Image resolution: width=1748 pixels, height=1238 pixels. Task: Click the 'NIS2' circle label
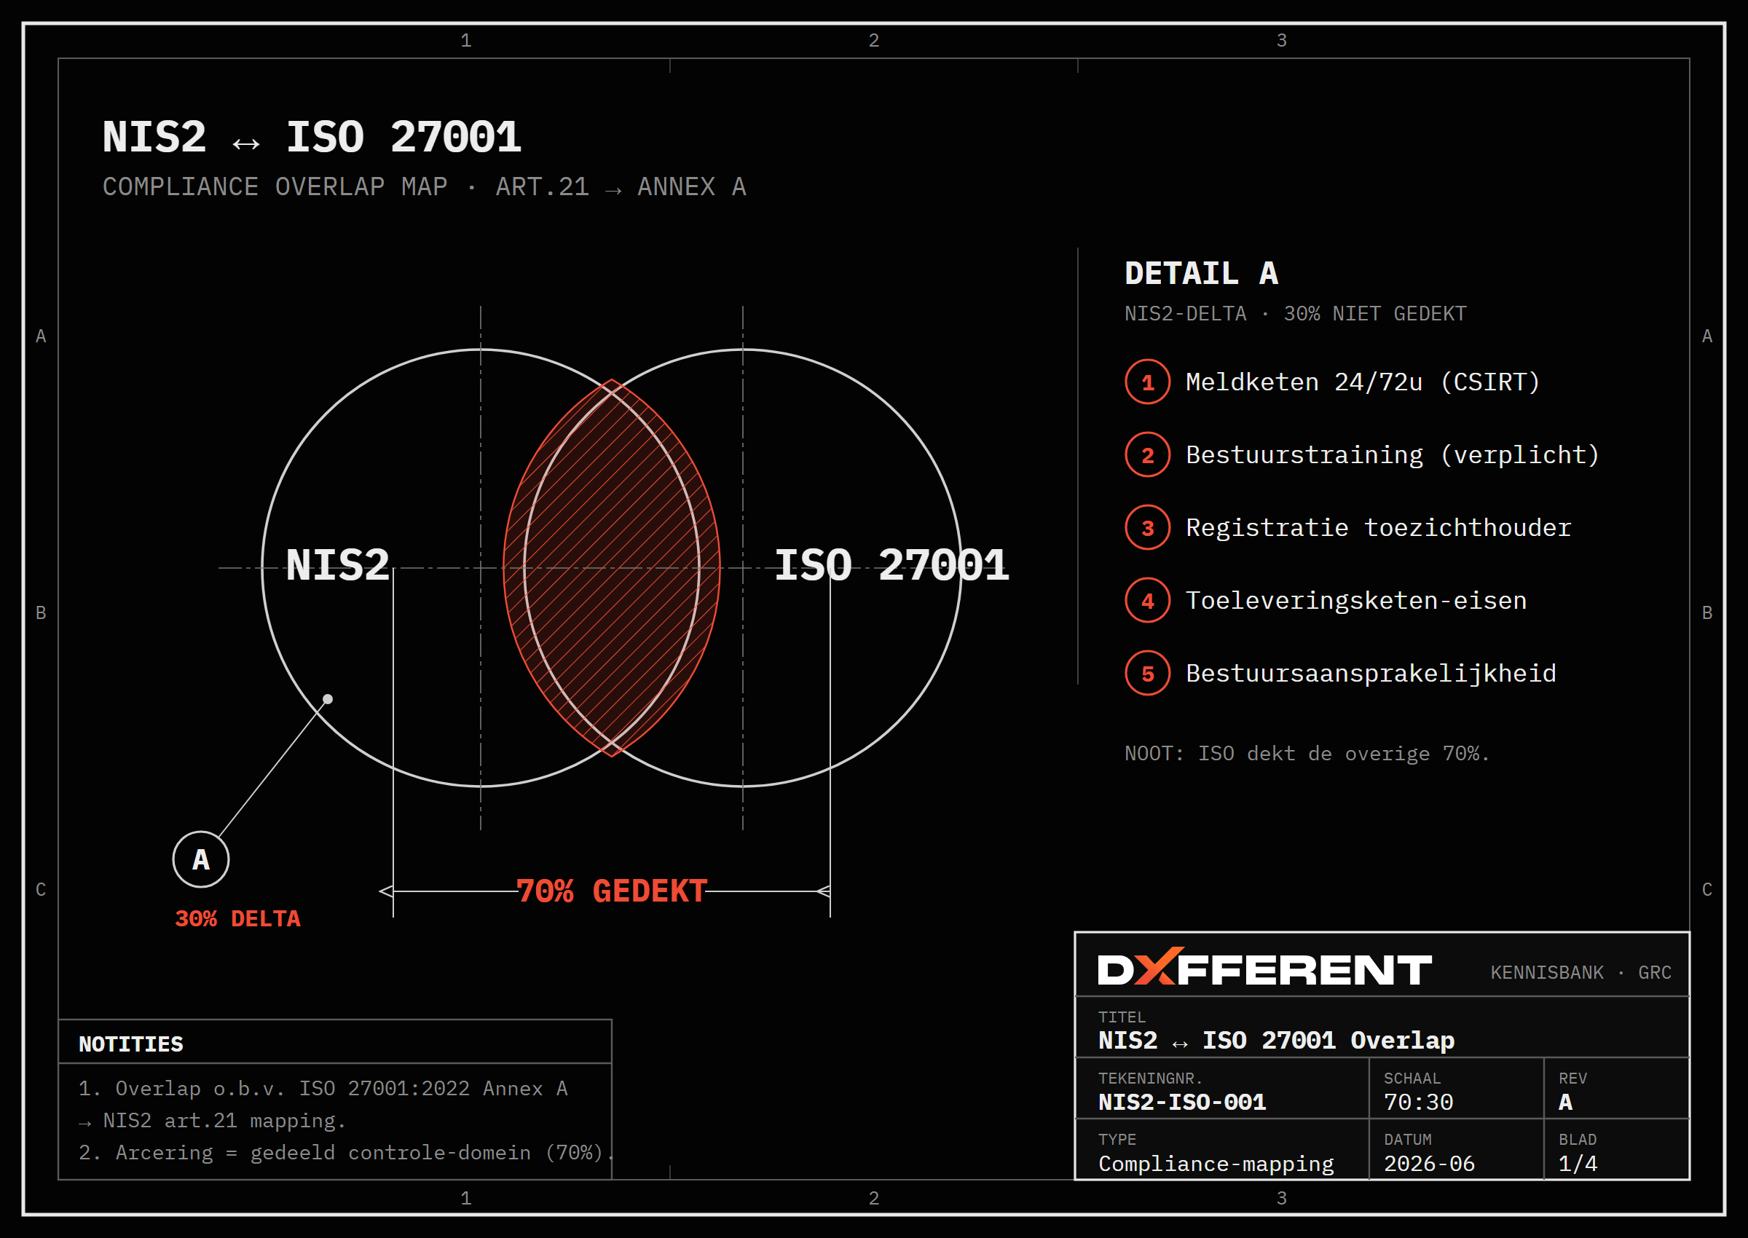pos(337,565)
